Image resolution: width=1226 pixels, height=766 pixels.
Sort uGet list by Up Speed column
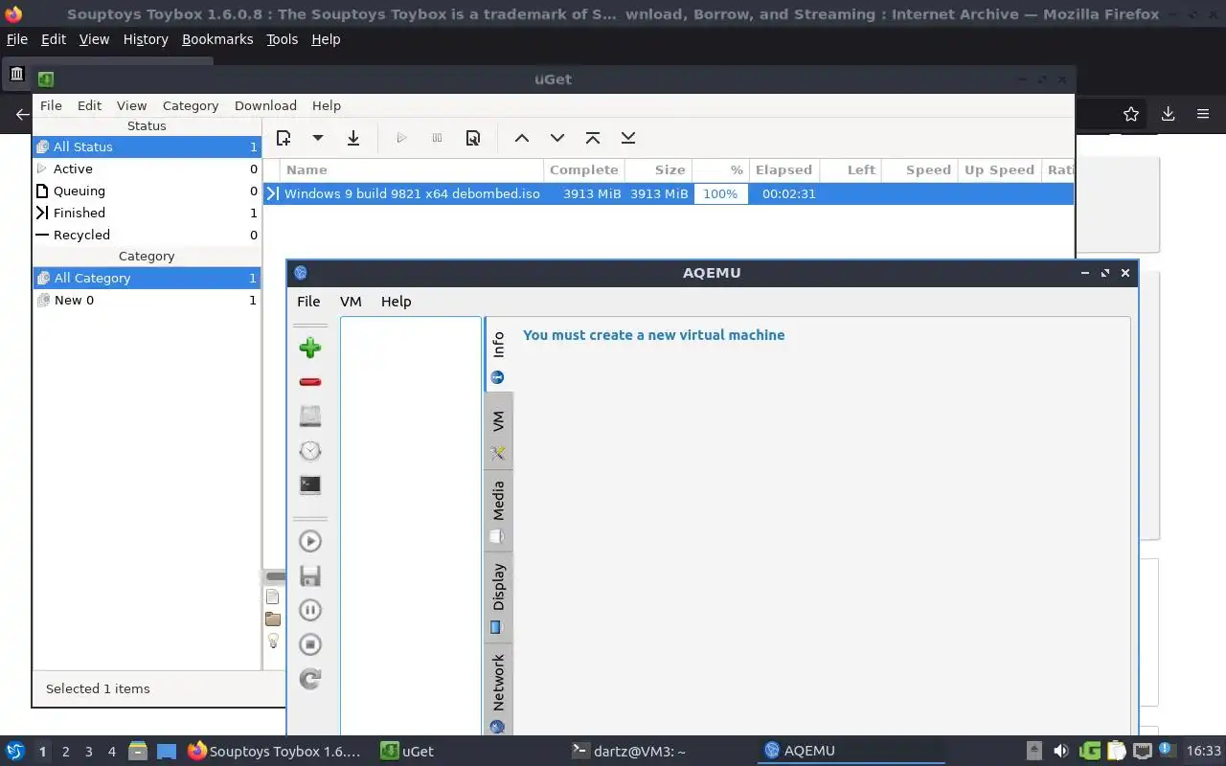pyautogui.click(x=999, y=169)
